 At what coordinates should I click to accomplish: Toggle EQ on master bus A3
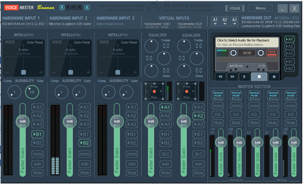pos(254,114)
